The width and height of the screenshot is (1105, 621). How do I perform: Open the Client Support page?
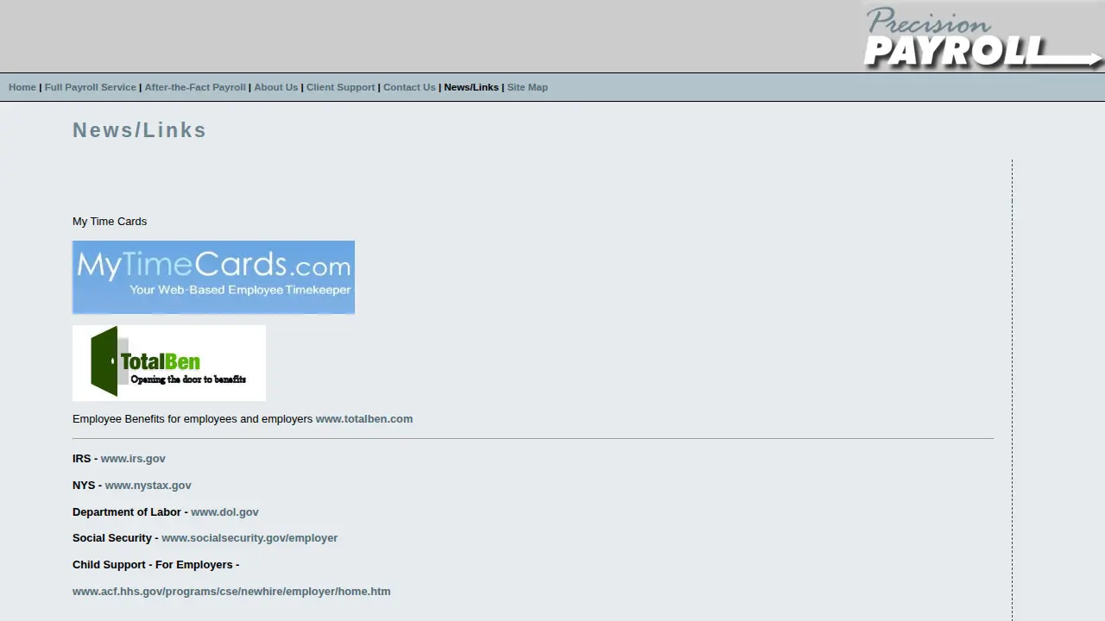point(341,87)
